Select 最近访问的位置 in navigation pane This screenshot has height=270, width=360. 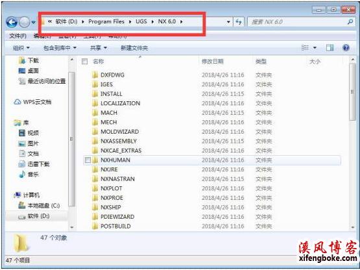42,81
